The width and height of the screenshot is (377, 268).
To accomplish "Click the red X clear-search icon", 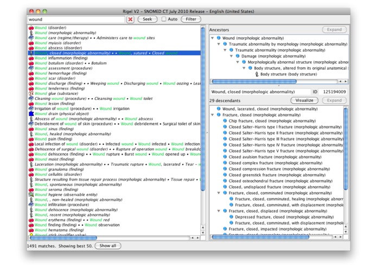I will (x=130, y=19).
